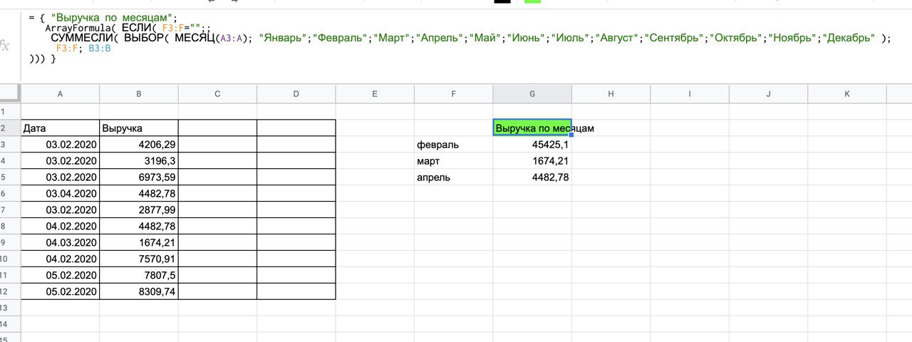Click revenue cell 7570,91

[x=139, y=259]
